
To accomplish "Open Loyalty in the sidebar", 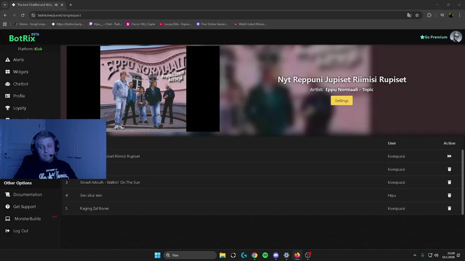I will click(x=20, y=108).
